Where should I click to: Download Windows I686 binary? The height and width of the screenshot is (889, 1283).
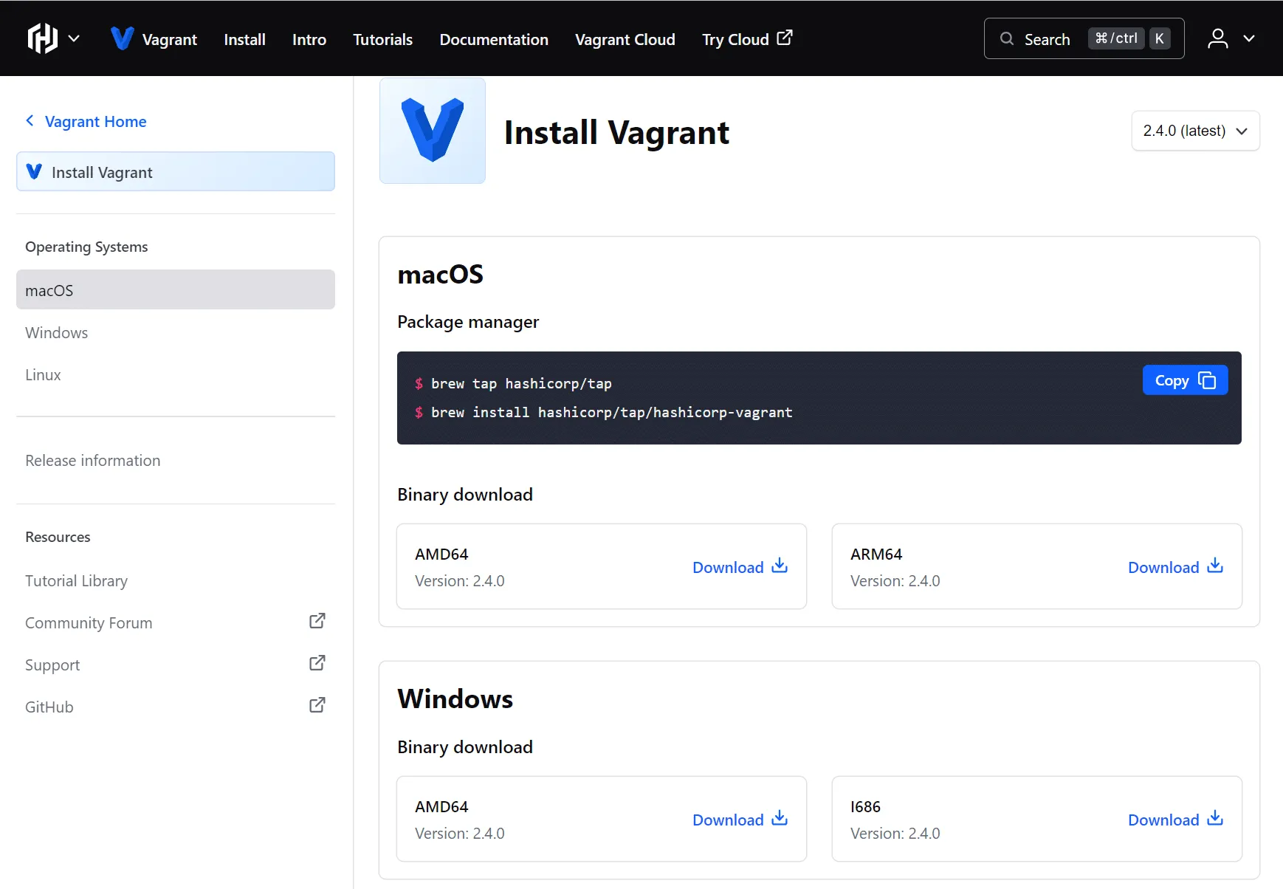coord(1175,820)
